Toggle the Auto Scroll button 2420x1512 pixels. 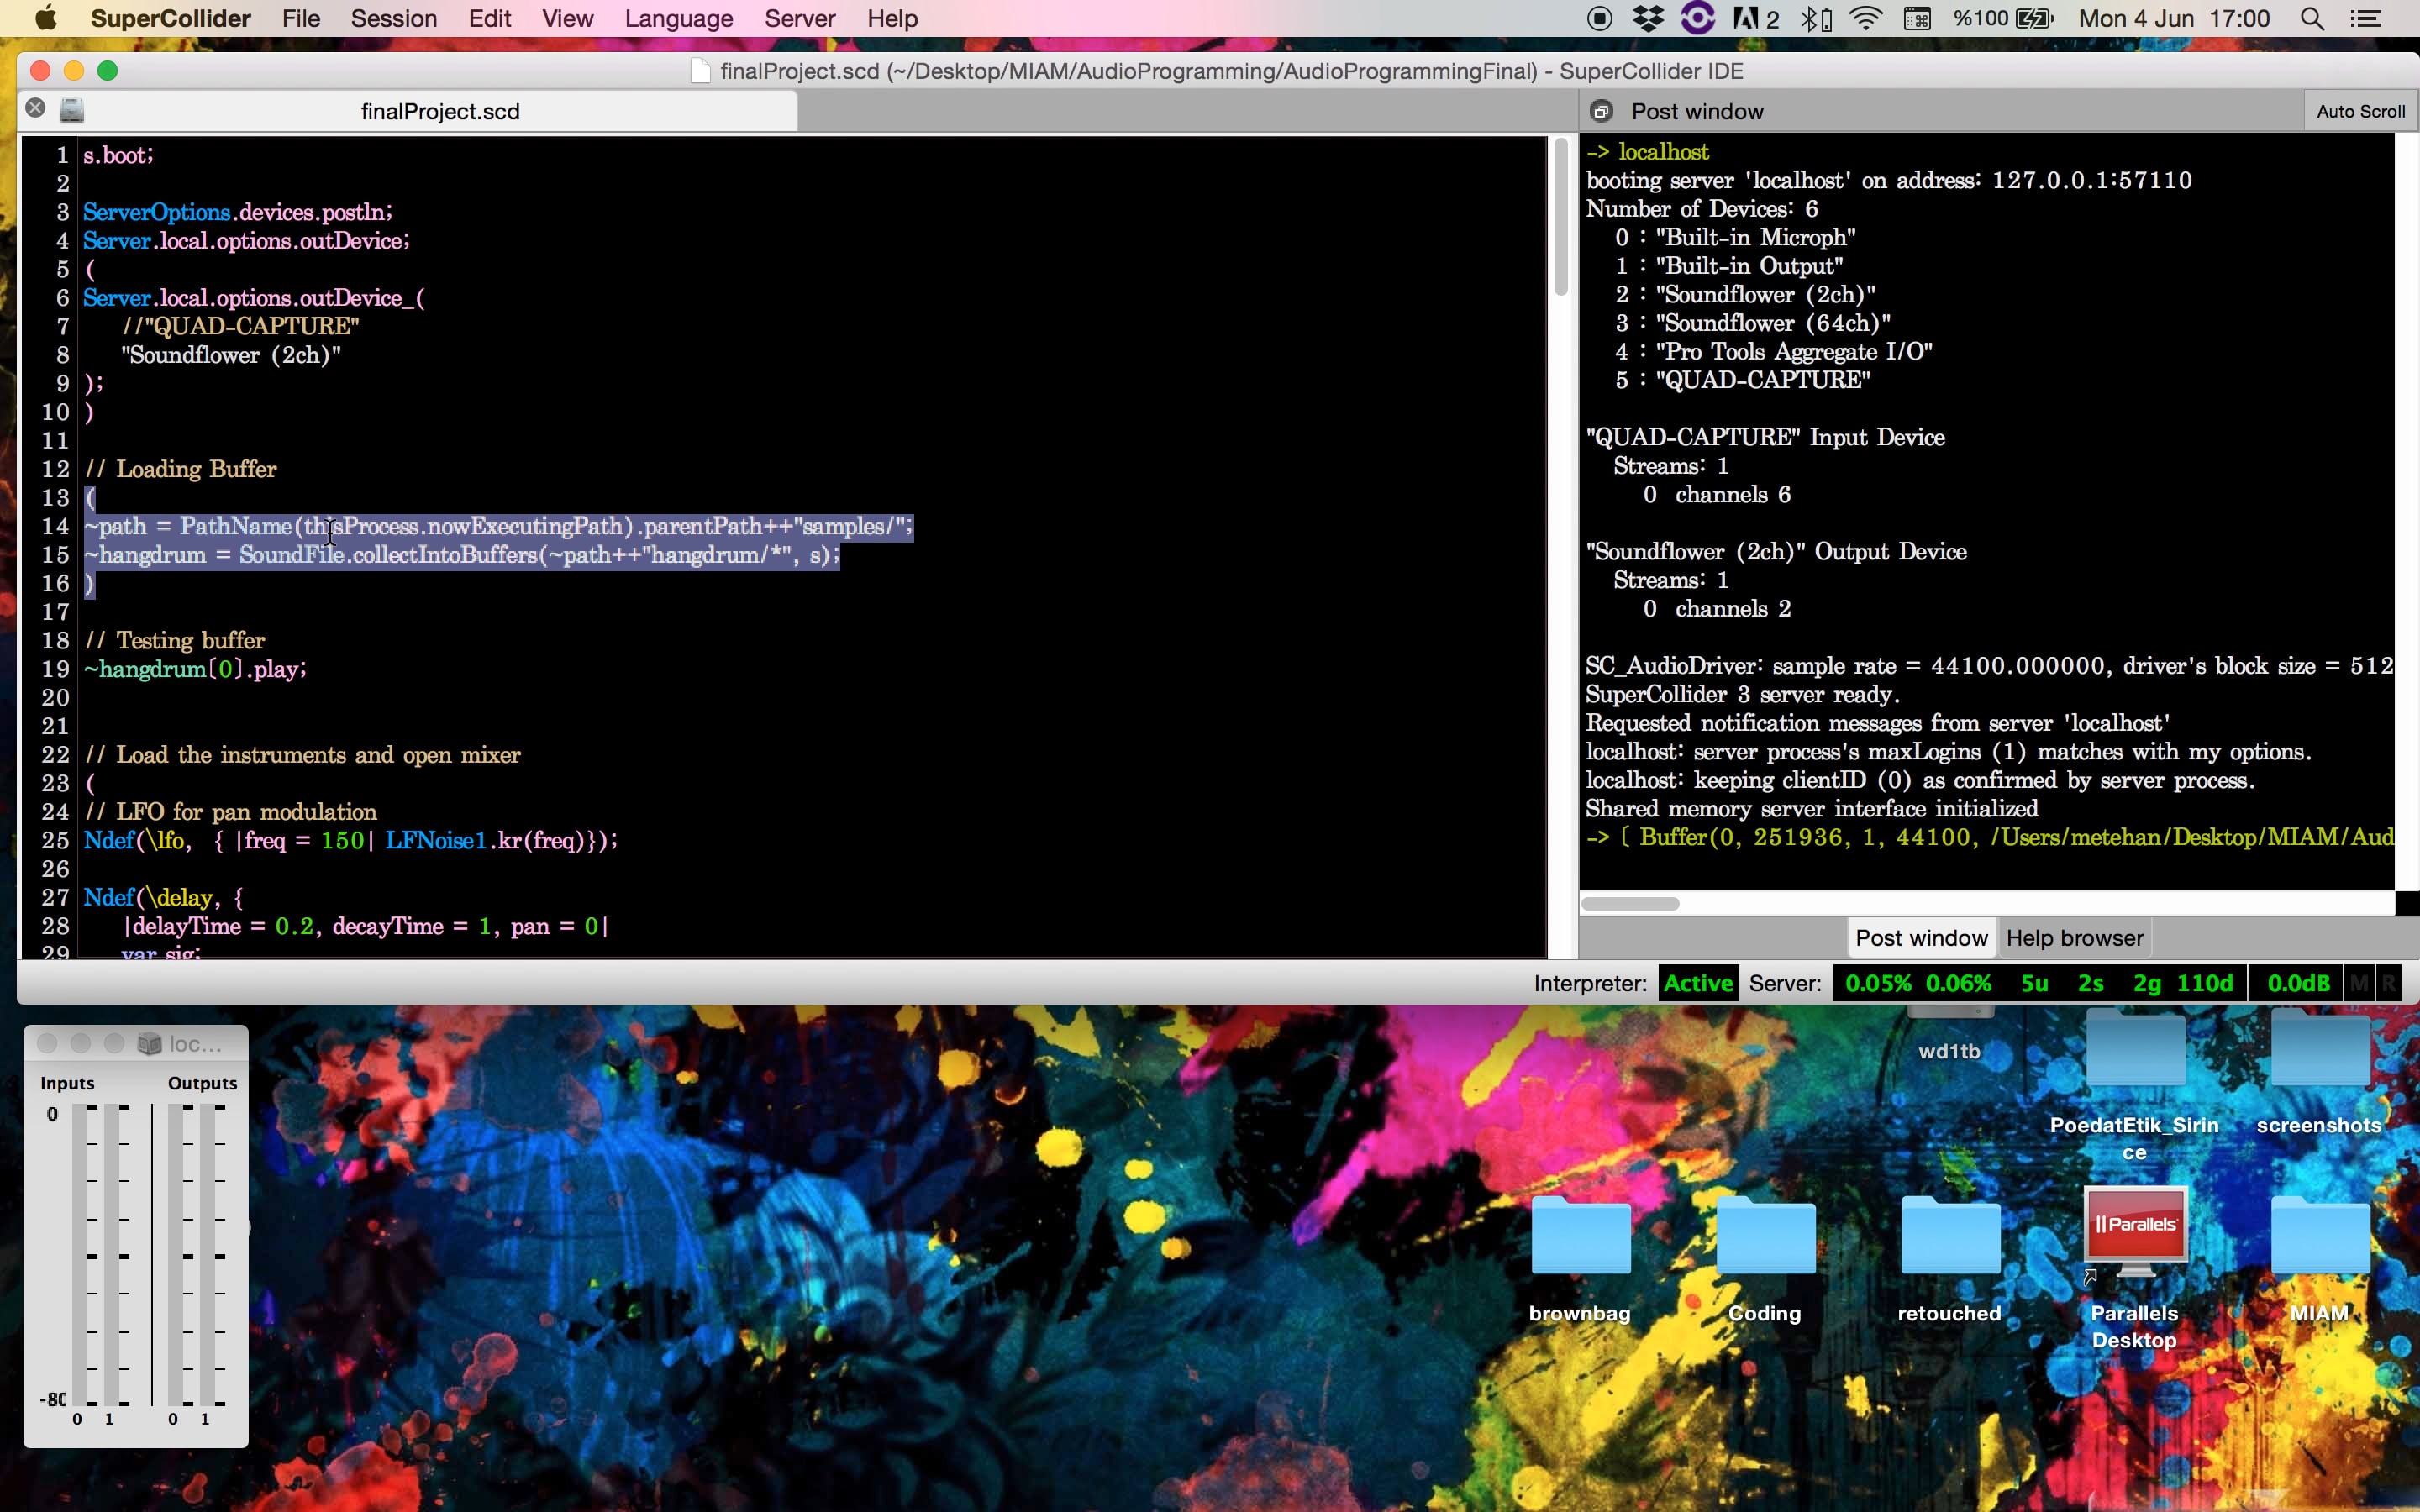point(2360,111)
